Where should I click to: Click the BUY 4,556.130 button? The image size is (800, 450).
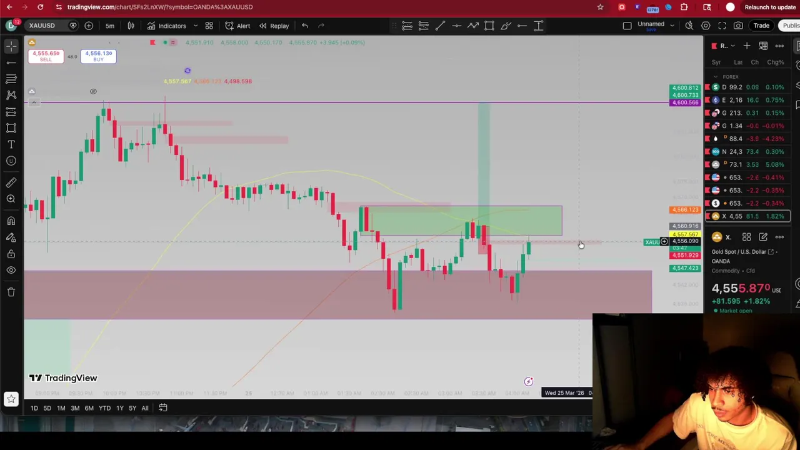(98, 56)
